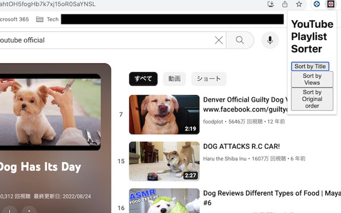Click the Sort by Title button
This screenshot has width=341, height=213.
click(x=310, y=66)
